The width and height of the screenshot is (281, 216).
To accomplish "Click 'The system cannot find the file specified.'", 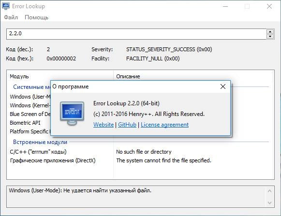I will tap(163, 160).
